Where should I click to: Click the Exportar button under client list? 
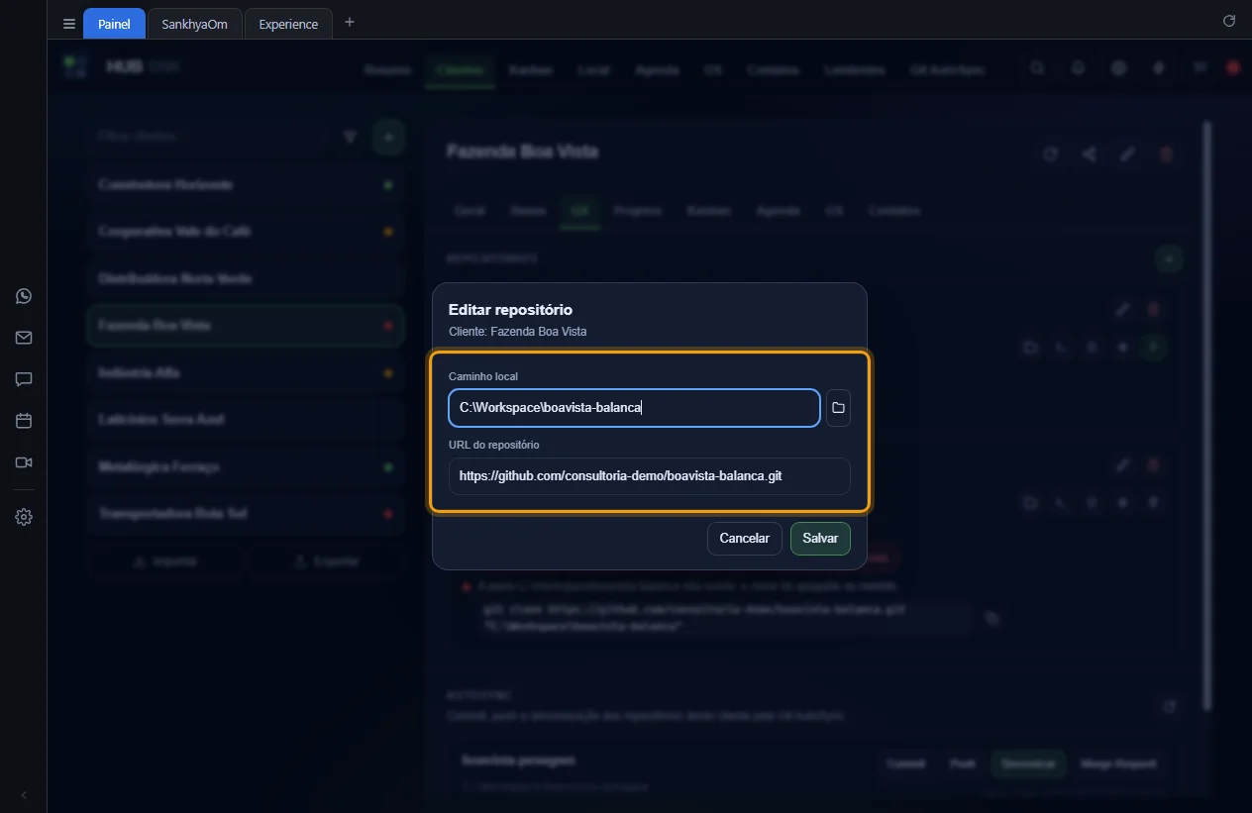(x=326, y=561)
